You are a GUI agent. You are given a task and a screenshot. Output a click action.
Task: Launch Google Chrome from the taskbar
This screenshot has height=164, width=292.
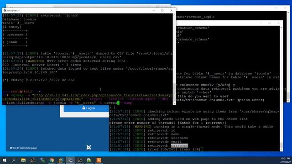(52, 160)
